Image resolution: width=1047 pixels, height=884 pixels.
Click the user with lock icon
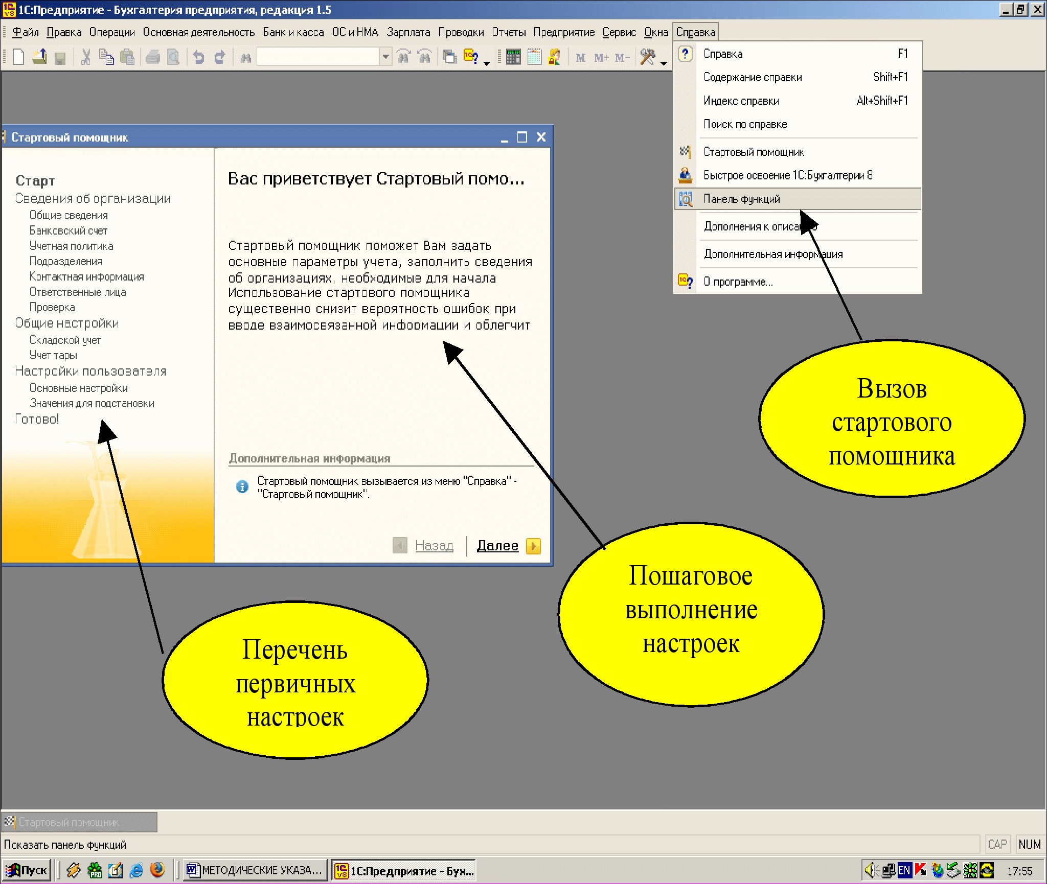(x=555, y=57)
